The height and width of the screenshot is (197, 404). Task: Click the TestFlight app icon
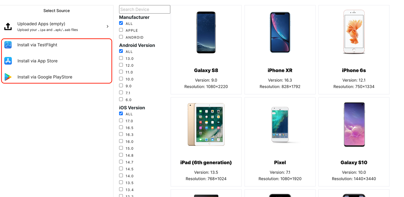click(x=8, y=45)
